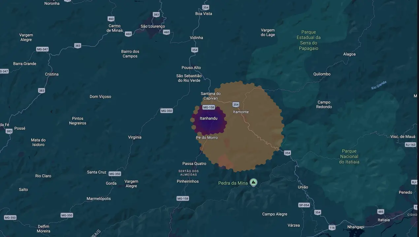Viewport: 419px width, 237px height.
Task: Click the Pé do Morro label
Action: tap(207, 138)
